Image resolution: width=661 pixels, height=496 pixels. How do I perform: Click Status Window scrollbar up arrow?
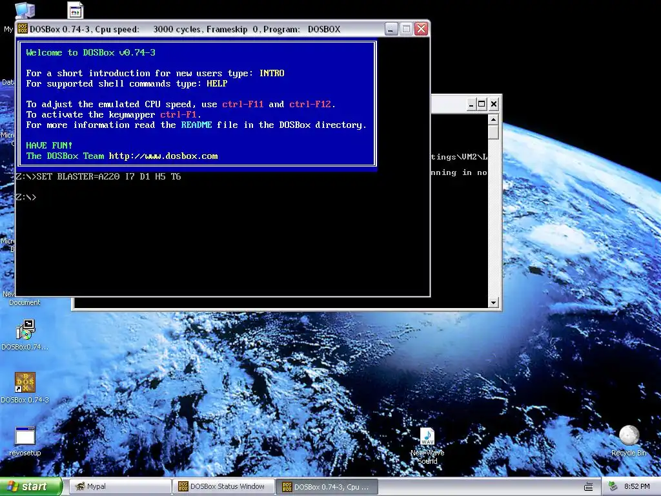pyautogui.click(x=493, y=119)
